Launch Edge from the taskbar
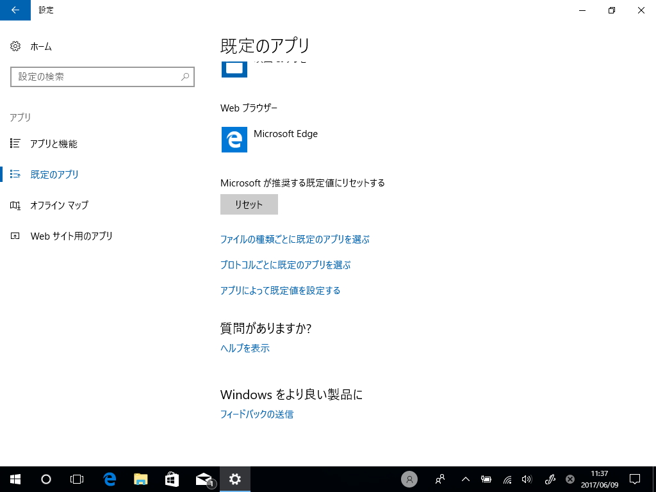656x492 pixels. point(110,479)
